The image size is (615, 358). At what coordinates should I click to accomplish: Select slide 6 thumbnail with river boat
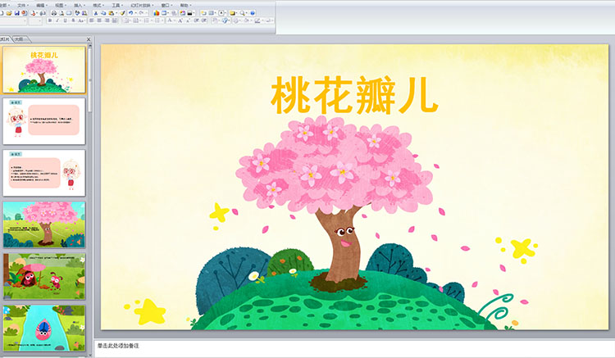(x=44, y=328)
